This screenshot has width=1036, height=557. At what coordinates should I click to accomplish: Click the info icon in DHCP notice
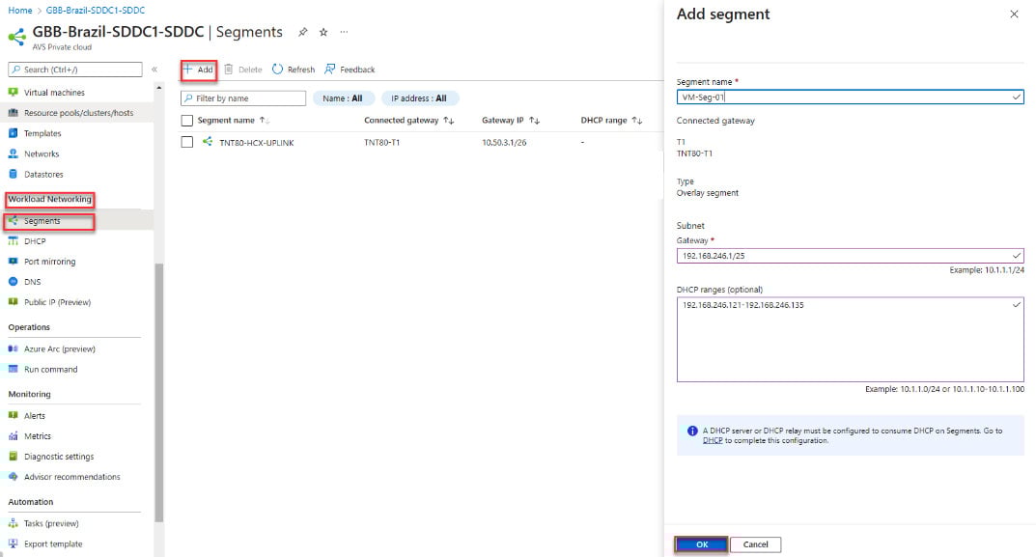click(x=691, y=431)
